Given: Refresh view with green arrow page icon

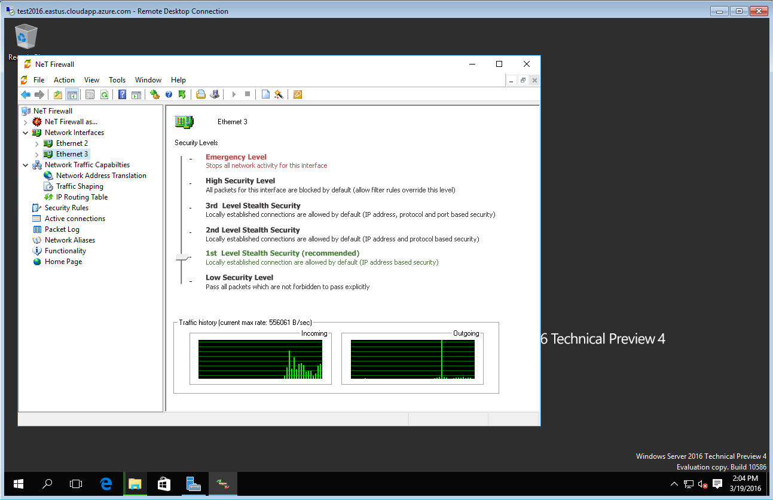Looking at the screenshot, I should [104, 94].
